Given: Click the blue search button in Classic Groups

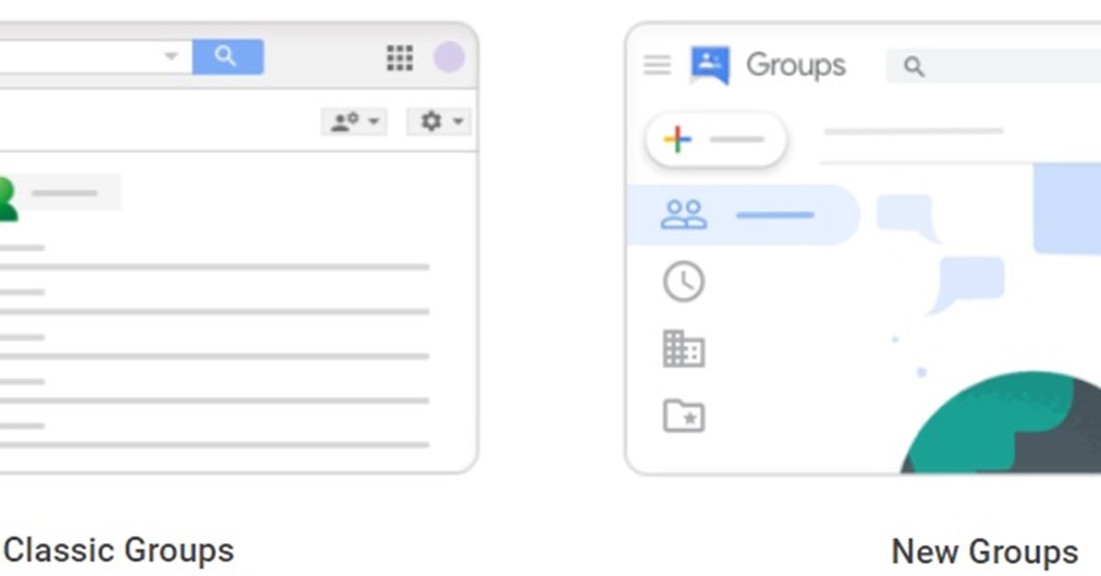Looking at the screenshot, I should coord(228,57).
